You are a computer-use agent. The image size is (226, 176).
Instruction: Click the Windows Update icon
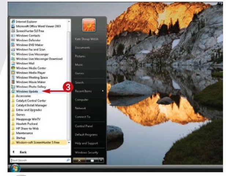pyautogui.click(x=13, y=91)
